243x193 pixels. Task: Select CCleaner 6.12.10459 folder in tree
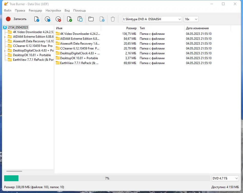pos(33,46)
